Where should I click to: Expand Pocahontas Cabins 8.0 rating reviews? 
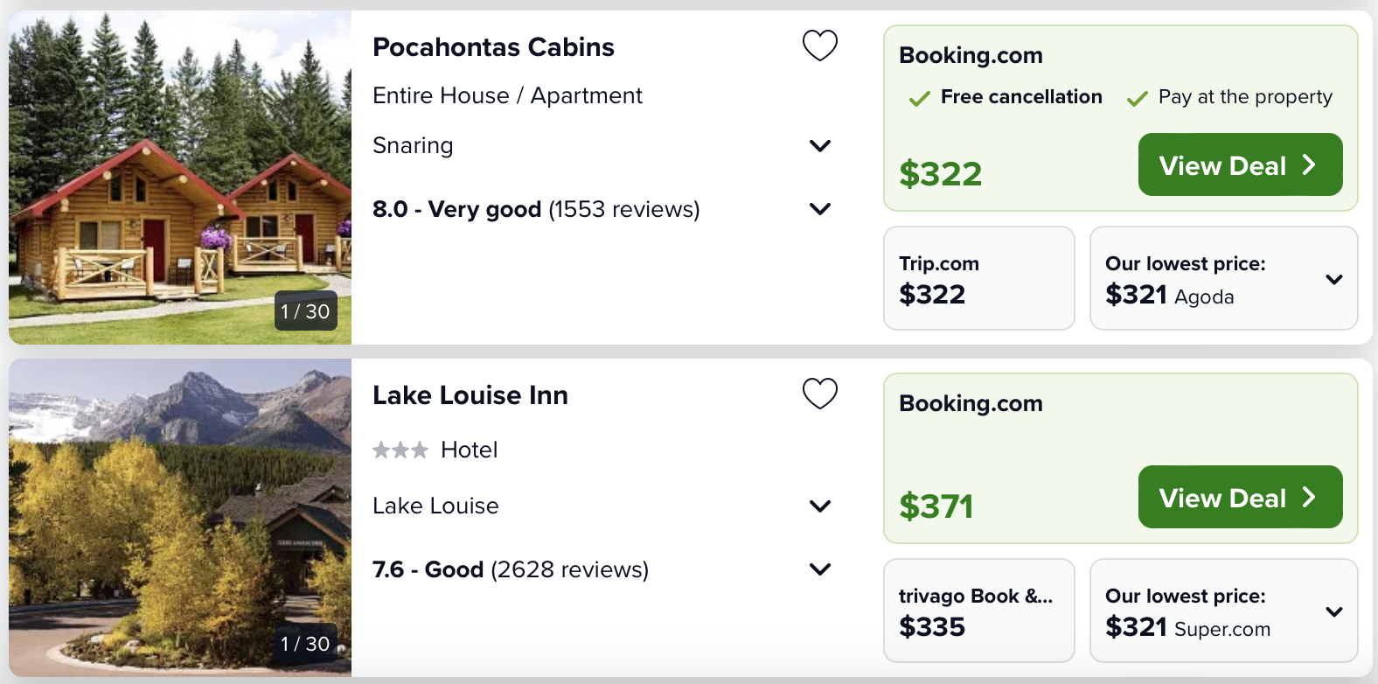click(820, 209)
